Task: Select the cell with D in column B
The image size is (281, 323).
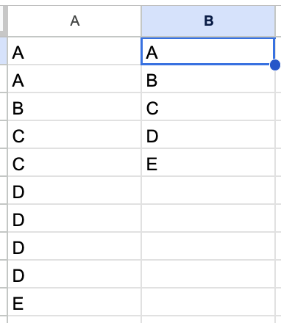Action: 208,134
